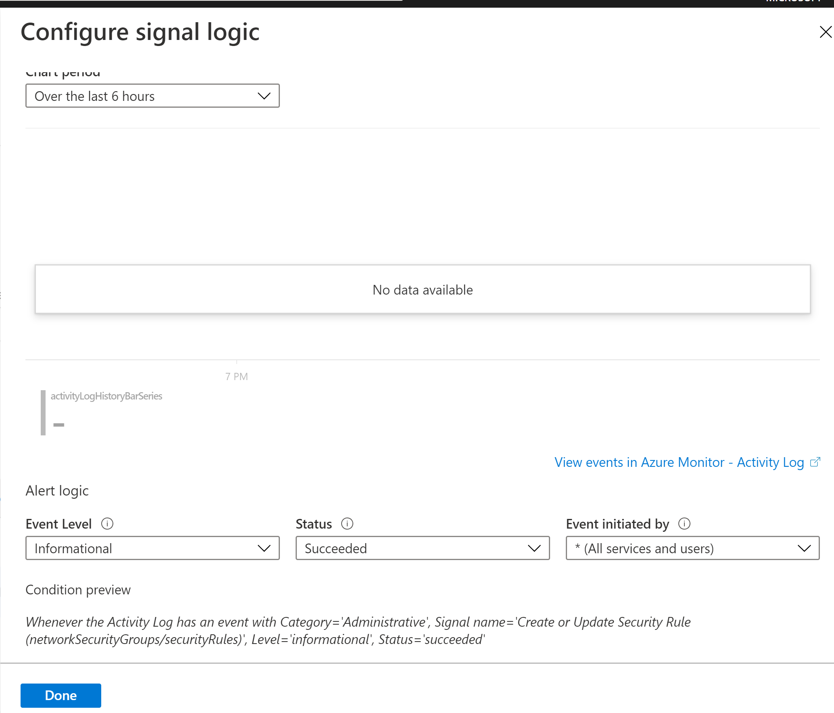
Task: Open the Event Level dropdown
Action: 152,548
